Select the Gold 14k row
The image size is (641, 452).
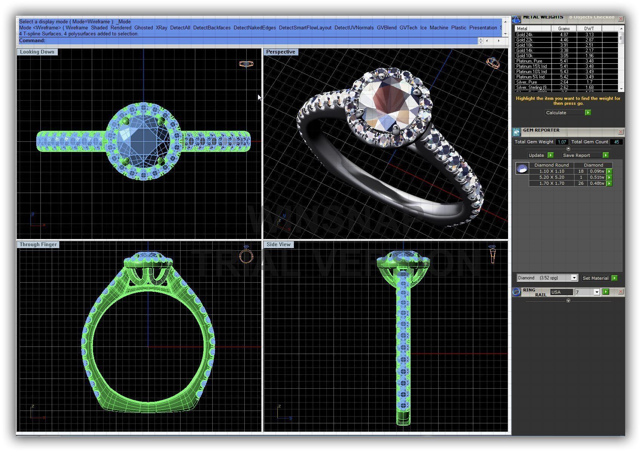pos(566,51)
